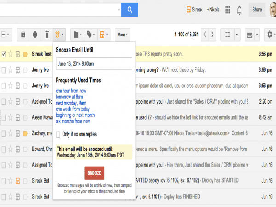The width and height of the screenshot is (276, 207).
Task: Click the blue search magnifier button
Action: [x=130, y=10]
